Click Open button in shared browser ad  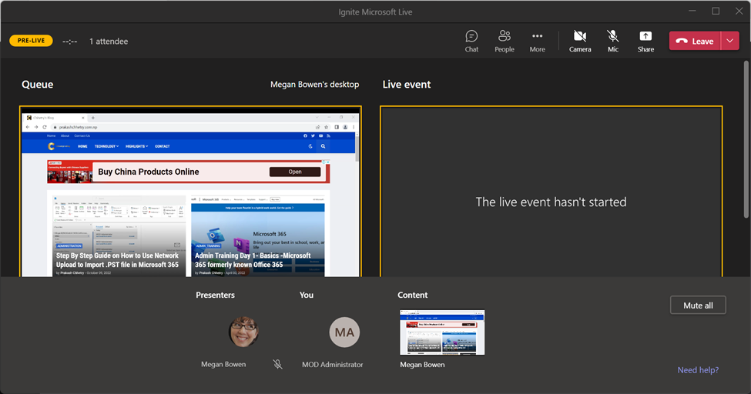pos(295,172)
